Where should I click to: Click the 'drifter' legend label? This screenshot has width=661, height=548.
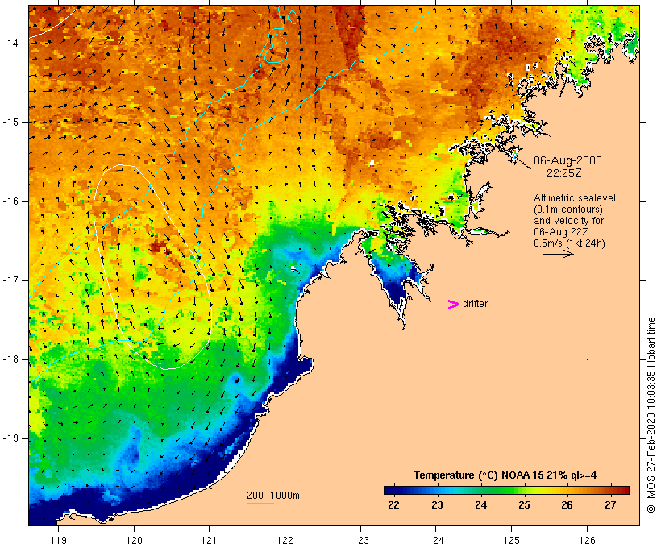coord(475,304)
